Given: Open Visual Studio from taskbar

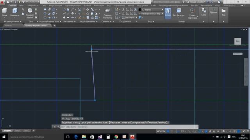Looking at the screenshot, I should coord(100,137).
